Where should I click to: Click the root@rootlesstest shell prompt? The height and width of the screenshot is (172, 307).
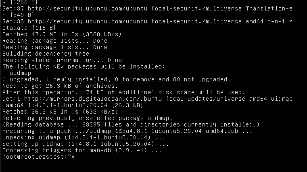tap(39, 157)
